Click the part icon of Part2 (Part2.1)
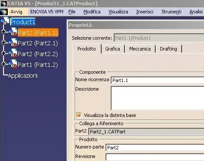 pos(13,42)
